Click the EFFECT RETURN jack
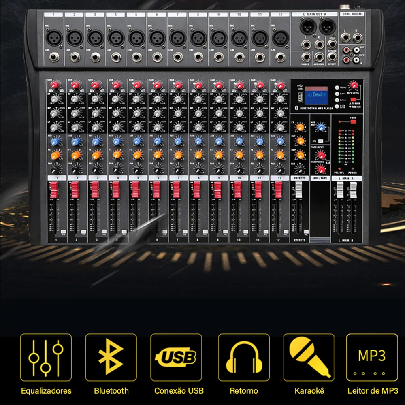 click(x=332, y=57)
